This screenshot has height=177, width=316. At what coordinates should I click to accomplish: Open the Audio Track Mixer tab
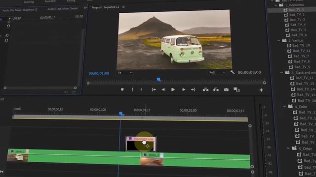coord(63,9)
